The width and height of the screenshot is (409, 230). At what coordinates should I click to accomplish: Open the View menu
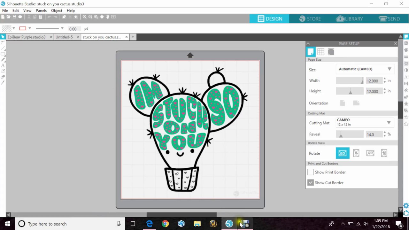pos(27,11)
